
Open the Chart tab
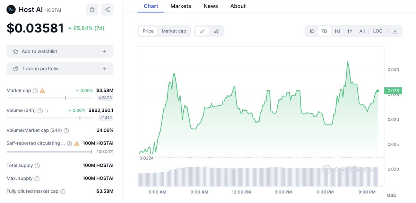click(151, 6)
